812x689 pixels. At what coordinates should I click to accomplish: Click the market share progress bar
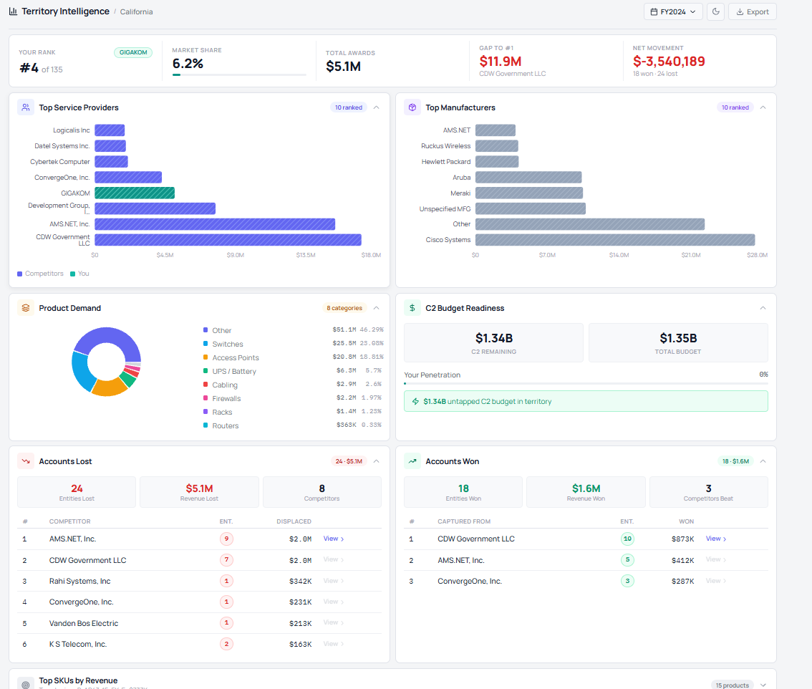tap(239, 74)
